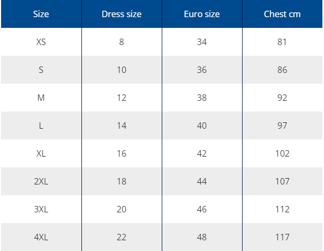Click the Chest cm column header
The image size is (324, 251).
coord(282,14)
